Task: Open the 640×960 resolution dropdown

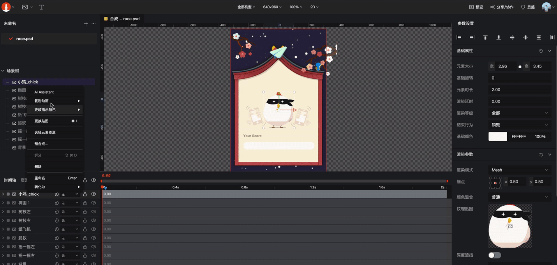Action: [x=272, y=7]
